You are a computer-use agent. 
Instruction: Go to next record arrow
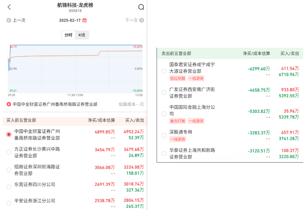(x=142, y=20)
